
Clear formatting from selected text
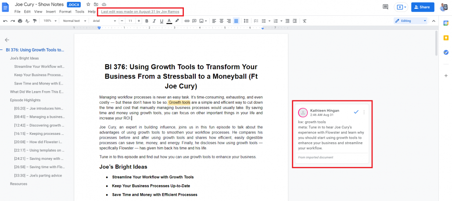pyautogui.click(x=305, y=21)
